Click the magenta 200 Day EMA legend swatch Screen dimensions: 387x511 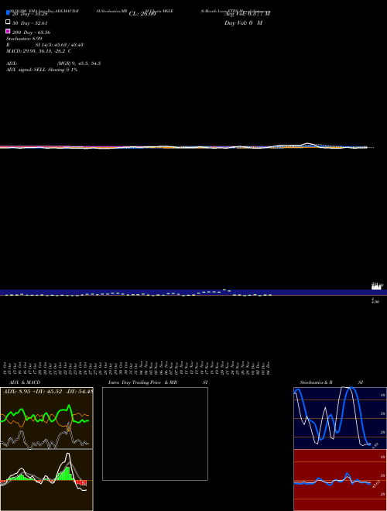pos(8,31)
